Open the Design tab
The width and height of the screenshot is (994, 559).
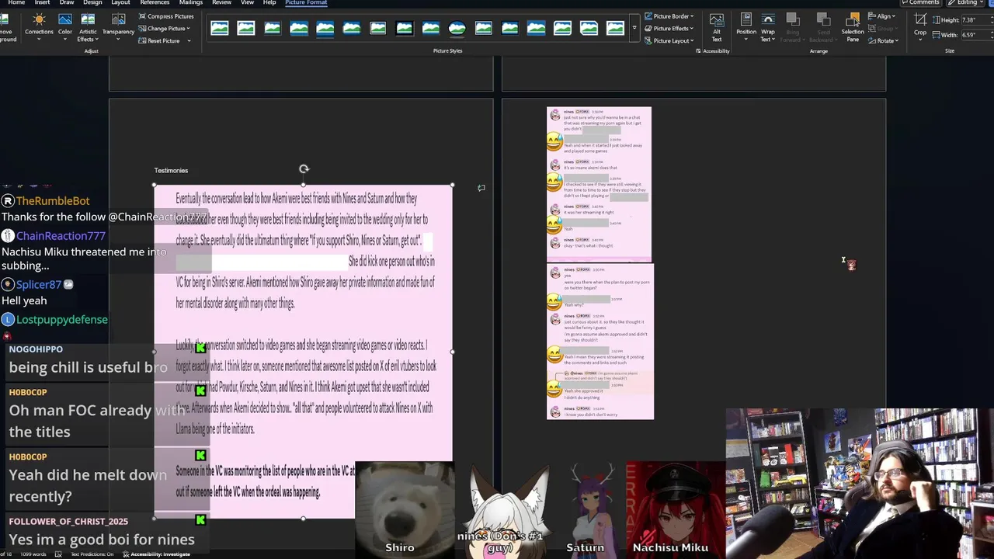pyautogui.click(x=92, y=2)
